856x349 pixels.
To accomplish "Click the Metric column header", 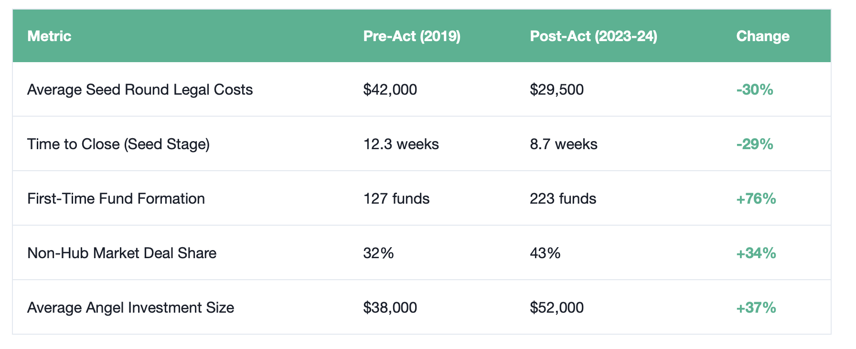I will [49, 36].
